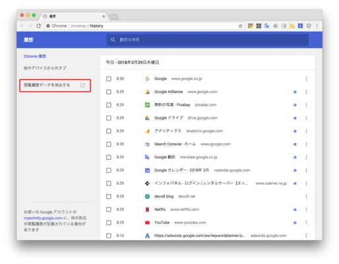This screenshot has width=339, height=264.
Task: Open more actions for the calendar.google.com row
Action: click(306, 170)
